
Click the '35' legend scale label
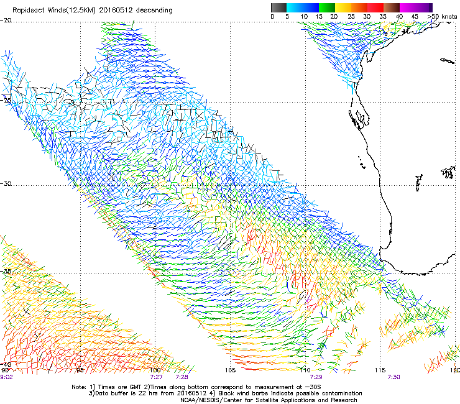click(383, 17)
